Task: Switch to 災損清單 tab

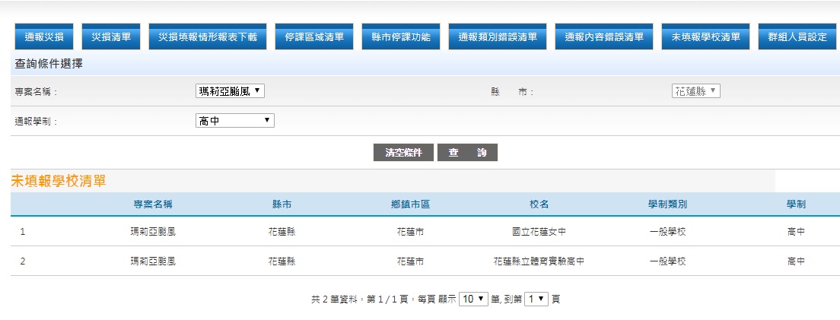Action: 111,36
